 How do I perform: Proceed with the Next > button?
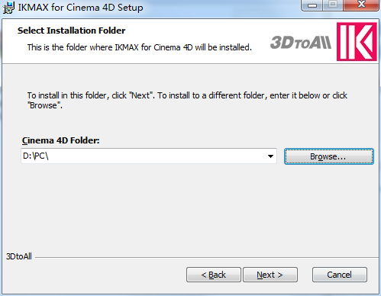(270, 275)
